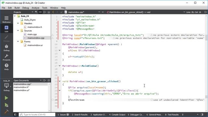
Task: Select main.cpp in Sources folder
Action: click(32, 34)
